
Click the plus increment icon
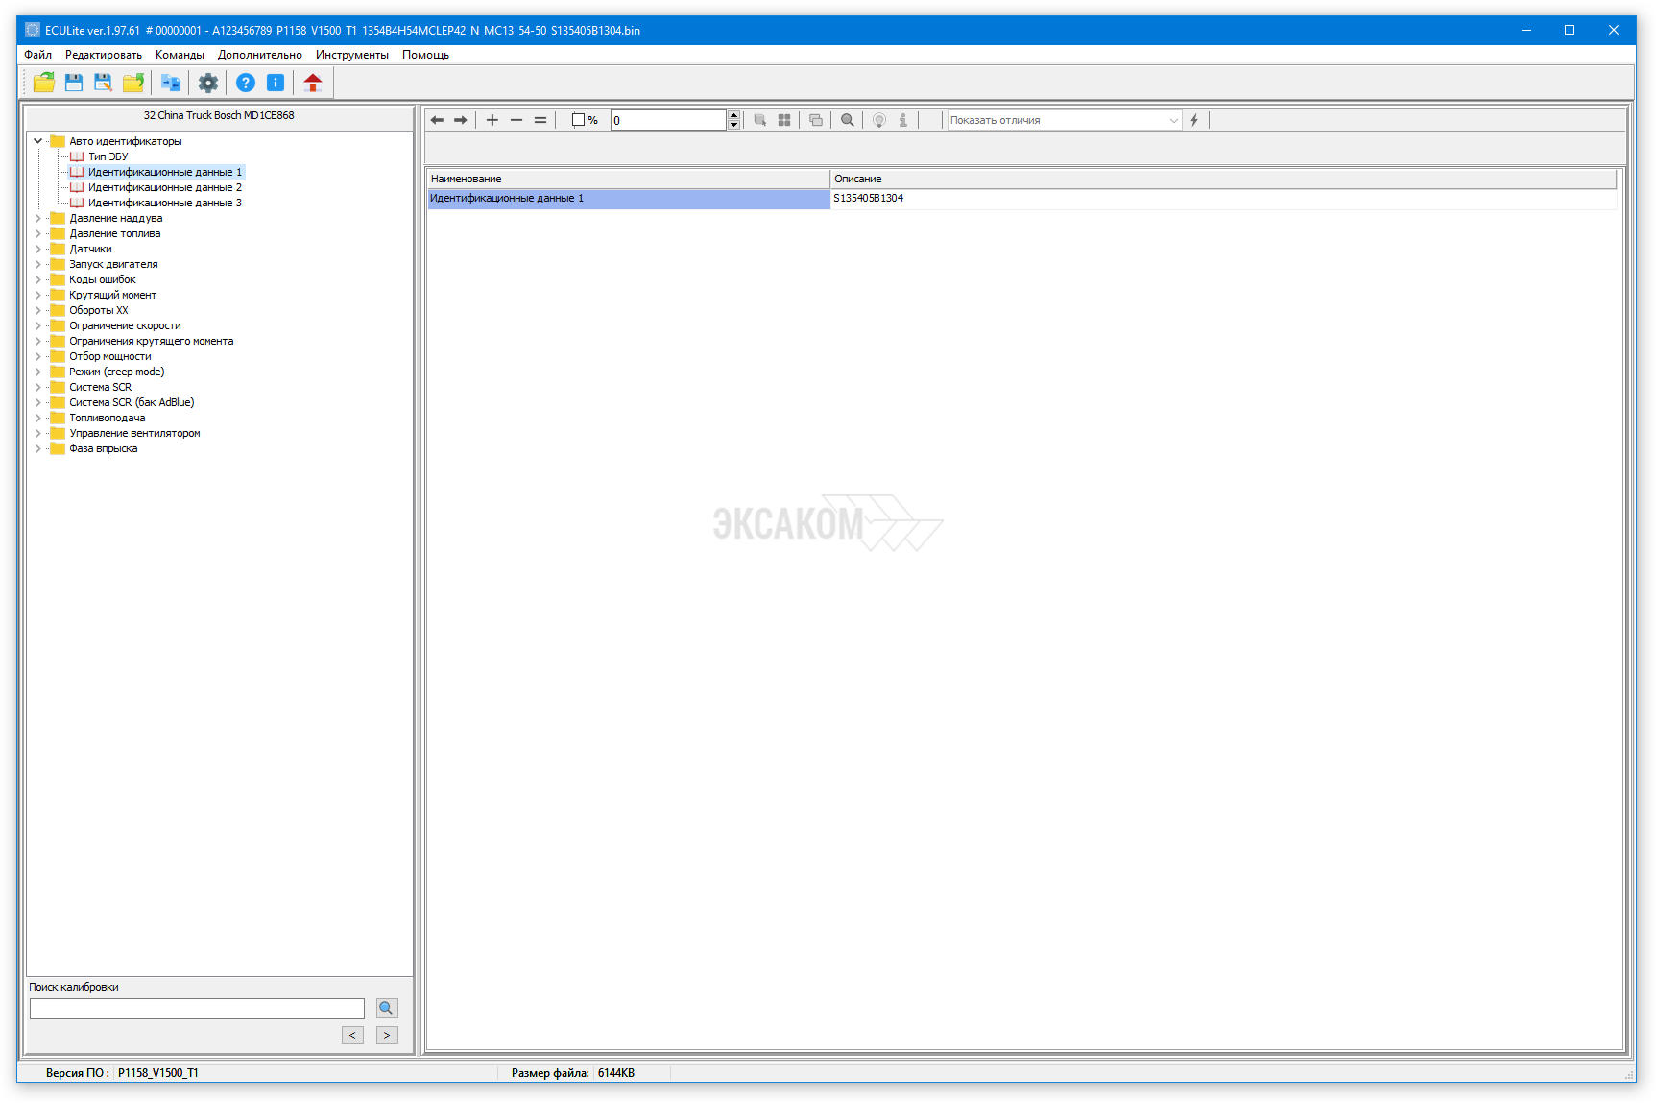(x=492, y=120)
